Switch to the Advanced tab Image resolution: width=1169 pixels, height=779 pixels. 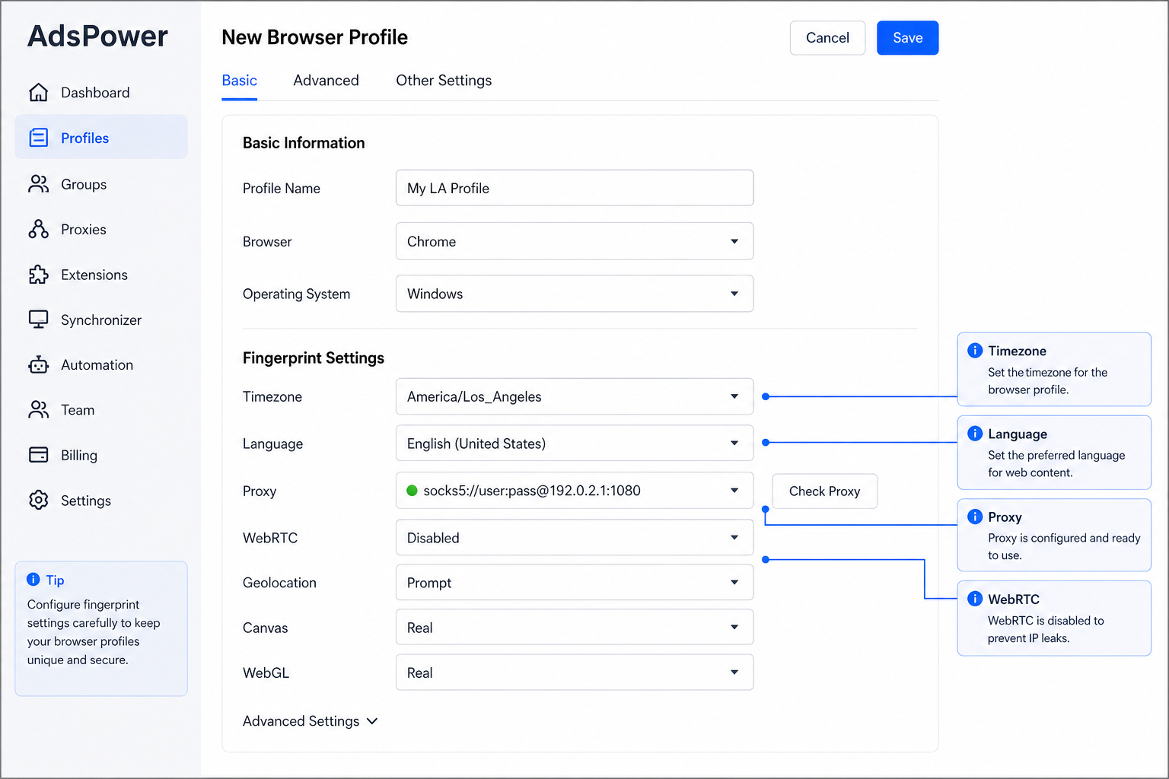pyautogui.click(x=326, y=81)
